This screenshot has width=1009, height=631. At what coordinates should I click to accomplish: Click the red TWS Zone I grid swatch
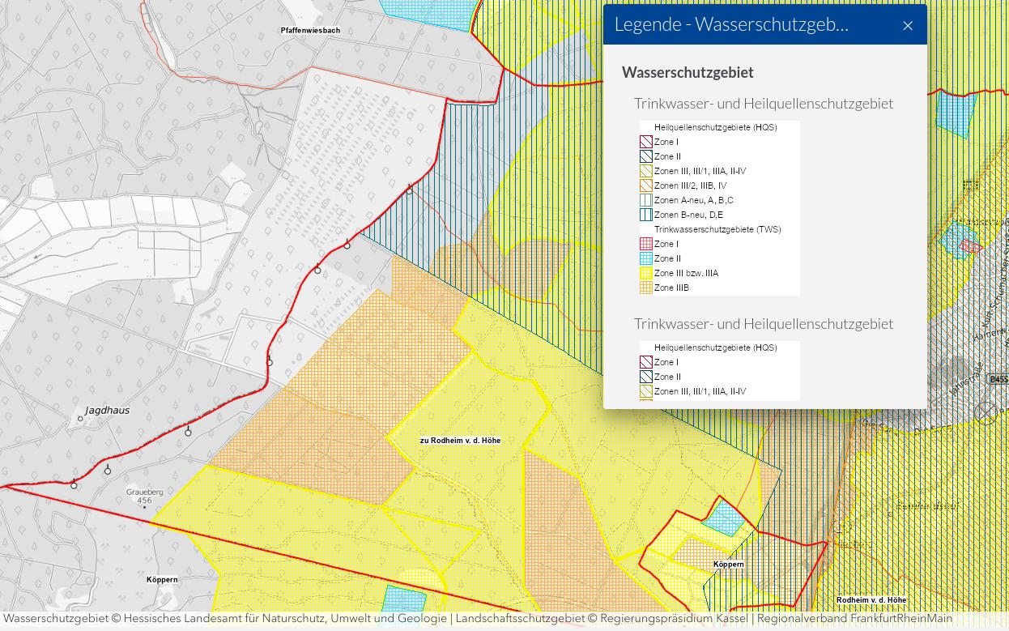[x=645, y=244]
